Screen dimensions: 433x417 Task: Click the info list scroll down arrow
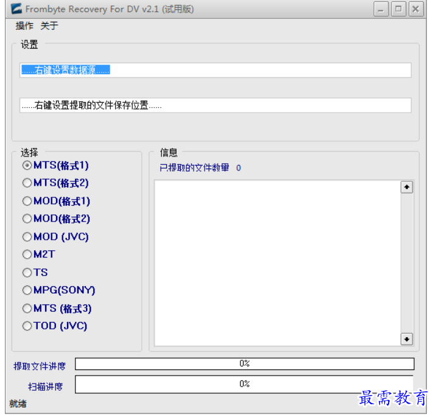pyautogui.click(x=407, y=339)
